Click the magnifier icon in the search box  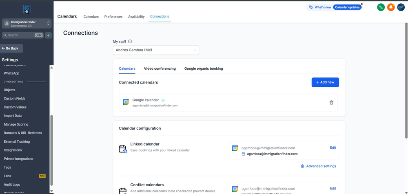[x=5, y=35]
